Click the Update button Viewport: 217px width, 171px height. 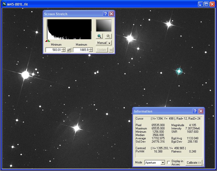[102, 50]
